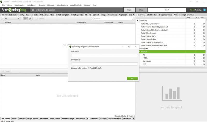Focus the Licence Key field
The height and width of the screenshot is (122, 207).
coord(104,64)
